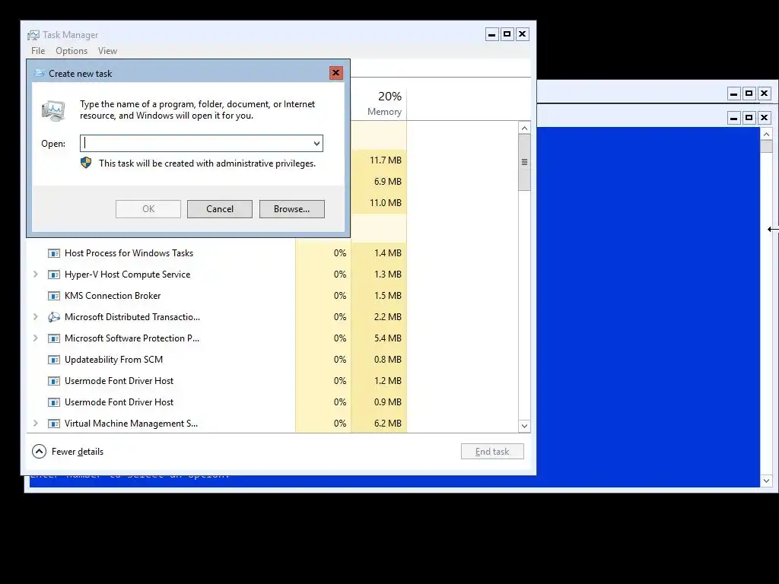Click the Hyper-V Host Compute Service icon
Screen dimensions: 779x584
click(54, 275)
